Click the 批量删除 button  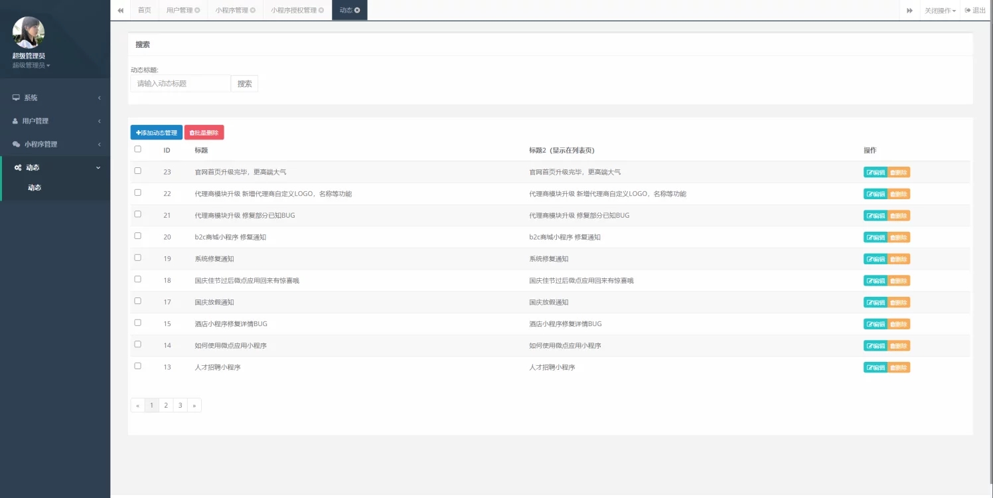pyautogui.click(x=204, y=133)
